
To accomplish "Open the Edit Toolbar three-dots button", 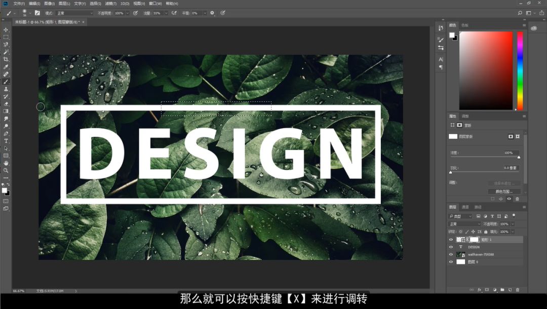I will click(6, 178).
